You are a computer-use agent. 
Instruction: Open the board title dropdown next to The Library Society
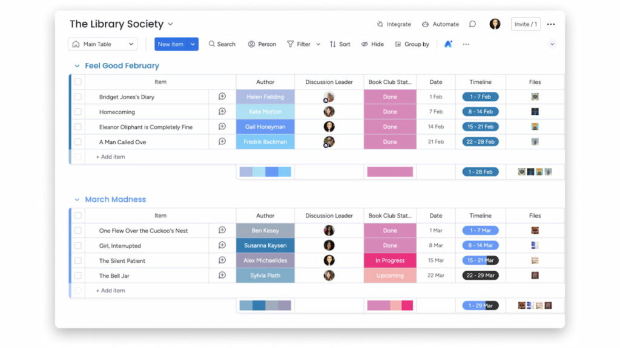point(170,24)
